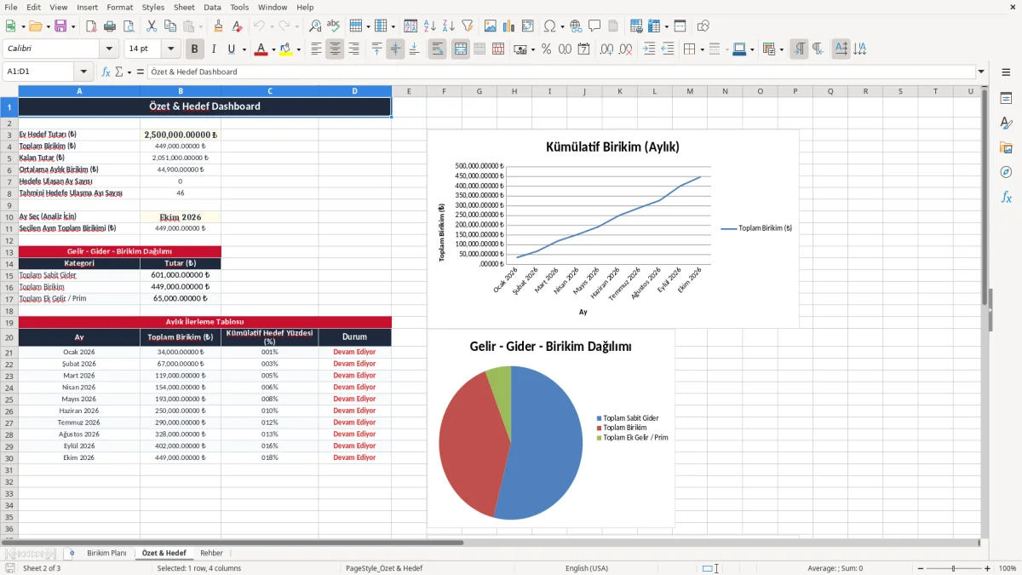
Task: Insert an image
Action: [x=491, y=26]
